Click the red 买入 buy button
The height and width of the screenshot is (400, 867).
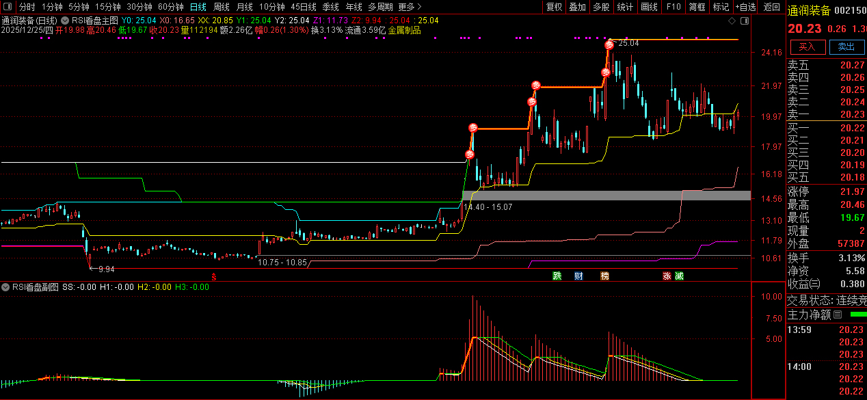point(808,46)
